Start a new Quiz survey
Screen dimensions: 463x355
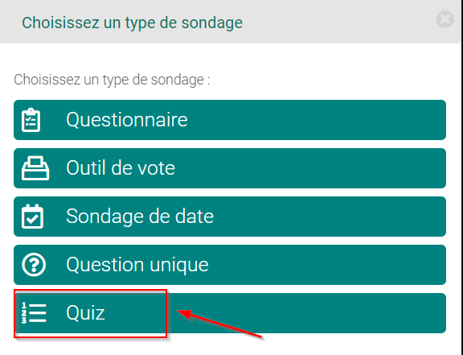230,313
